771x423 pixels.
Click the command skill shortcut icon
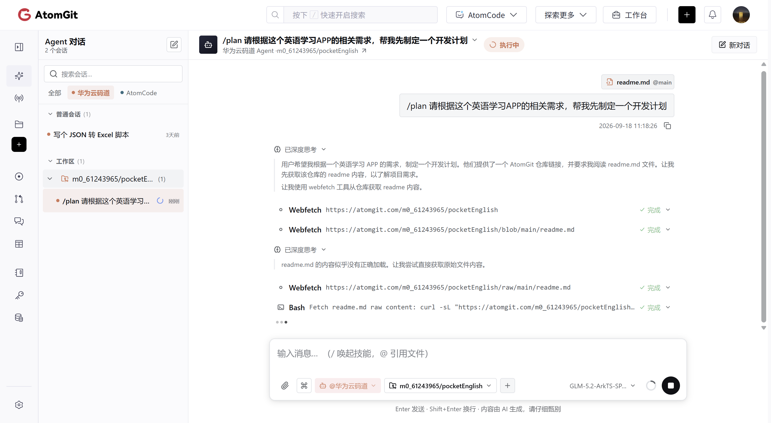[304, 386]
